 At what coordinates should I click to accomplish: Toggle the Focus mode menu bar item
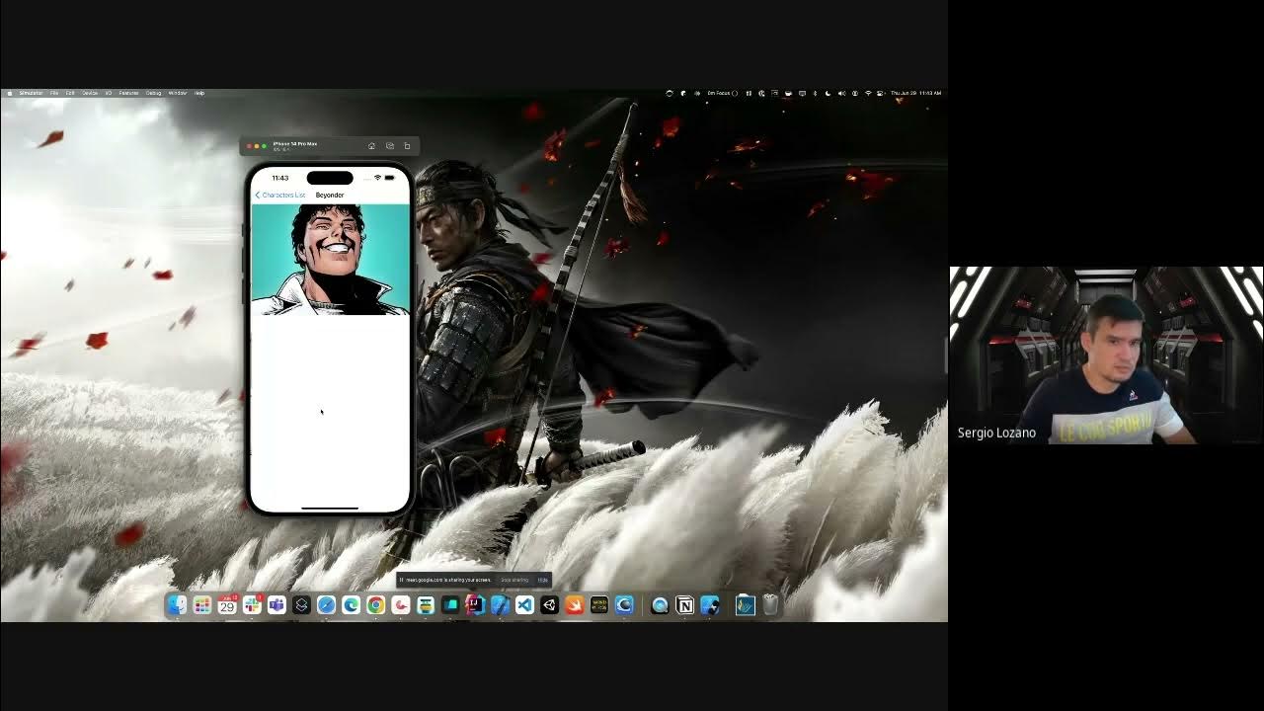click(x=723, y=93)
